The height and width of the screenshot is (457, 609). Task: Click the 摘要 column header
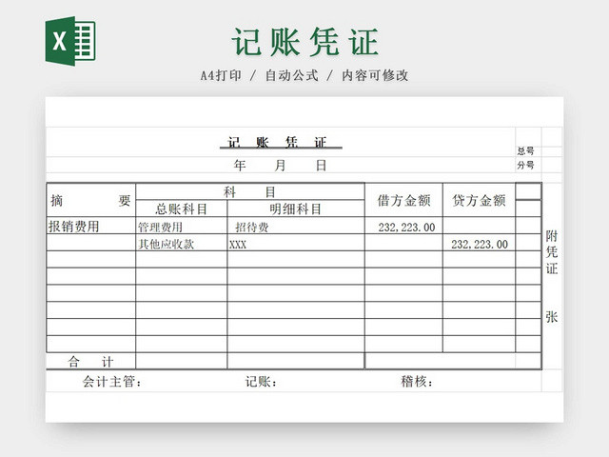(91, 200)
